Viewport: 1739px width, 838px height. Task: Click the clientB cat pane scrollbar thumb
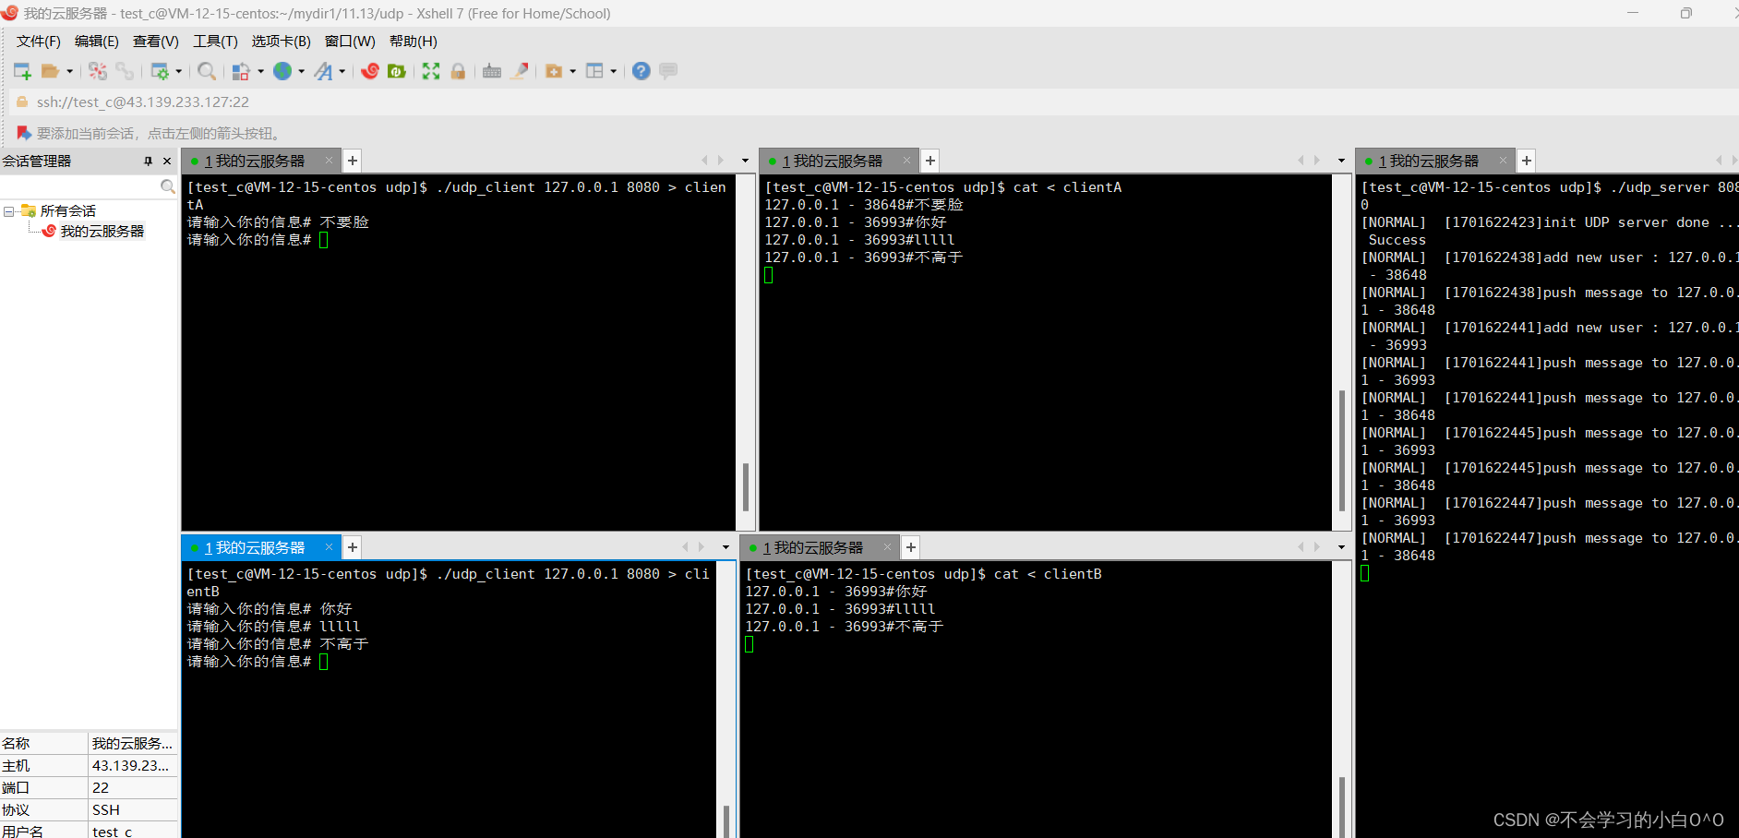pos(1342,807)
